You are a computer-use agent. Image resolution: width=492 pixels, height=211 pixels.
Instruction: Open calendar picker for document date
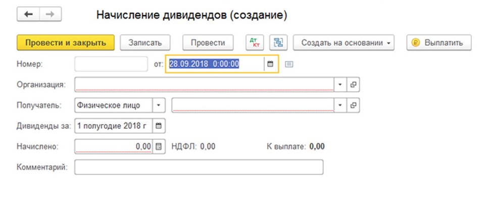click(x=270, y=64)
